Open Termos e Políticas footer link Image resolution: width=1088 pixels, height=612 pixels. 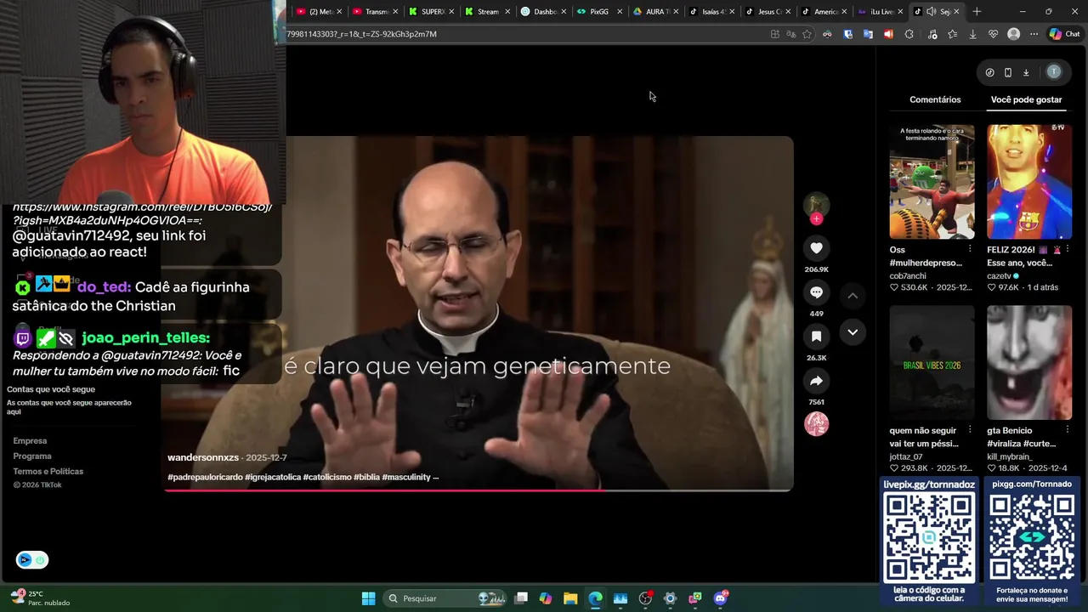click(x=48, y=472)
